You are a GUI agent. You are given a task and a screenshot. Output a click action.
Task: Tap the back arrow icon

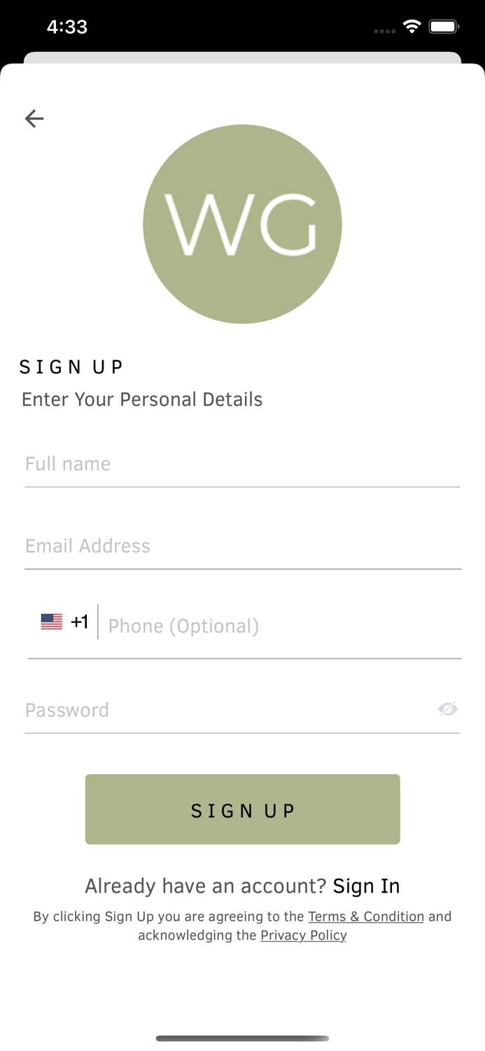34,118
